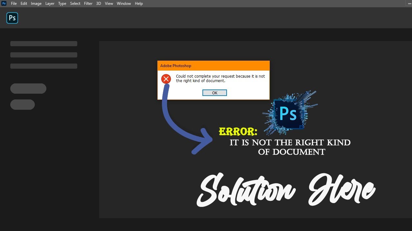Click OK in the Adobe Photoshop dialog
Screen dimensions: 412x231
point(215,93)
